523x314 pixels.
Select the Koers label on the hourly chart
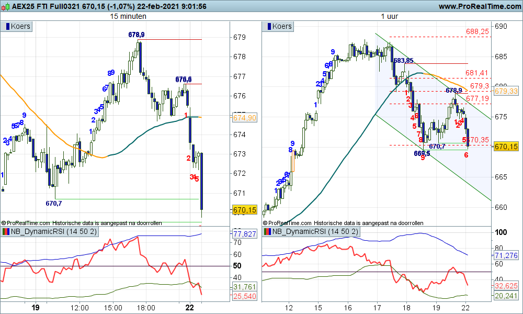[282, 26]
